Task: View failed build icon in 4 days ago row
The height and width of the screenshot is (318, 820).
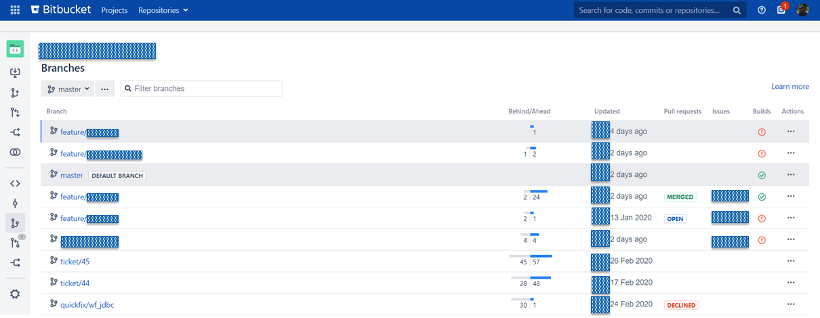Action: (x=762, y=132)
